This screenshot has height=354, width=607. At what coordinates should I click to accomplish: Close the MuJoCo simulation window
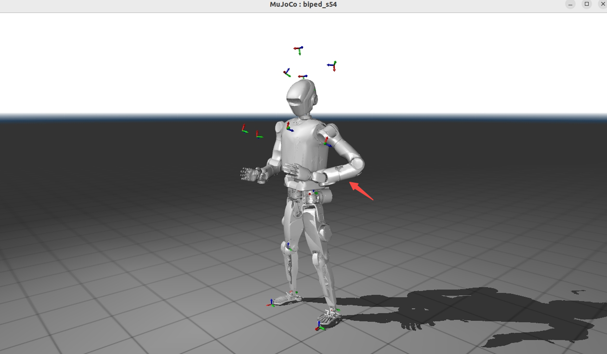(x=602, y=4)
